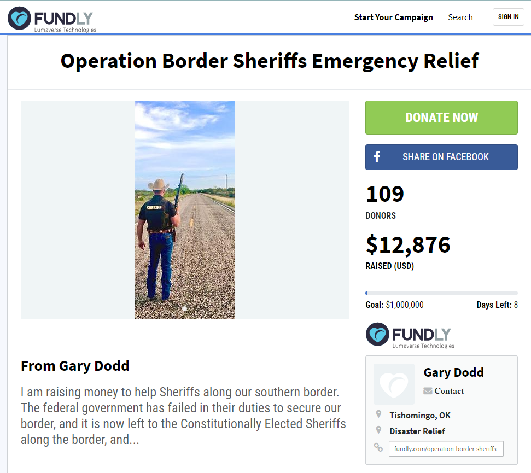The image size is (531, 473).
Task: Select the campaign URL text field
Action: pyautogui.click(x=446, y=448)
